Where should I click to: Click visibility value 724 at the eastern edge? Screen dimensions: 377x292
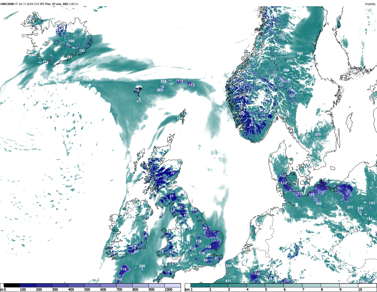click(369, 219)
